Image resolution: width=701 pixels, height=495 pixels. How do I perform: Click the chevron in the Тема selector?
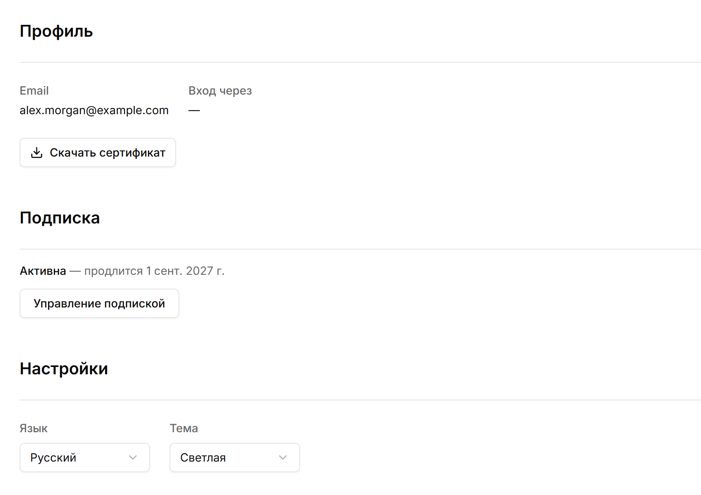coord(283,457)
